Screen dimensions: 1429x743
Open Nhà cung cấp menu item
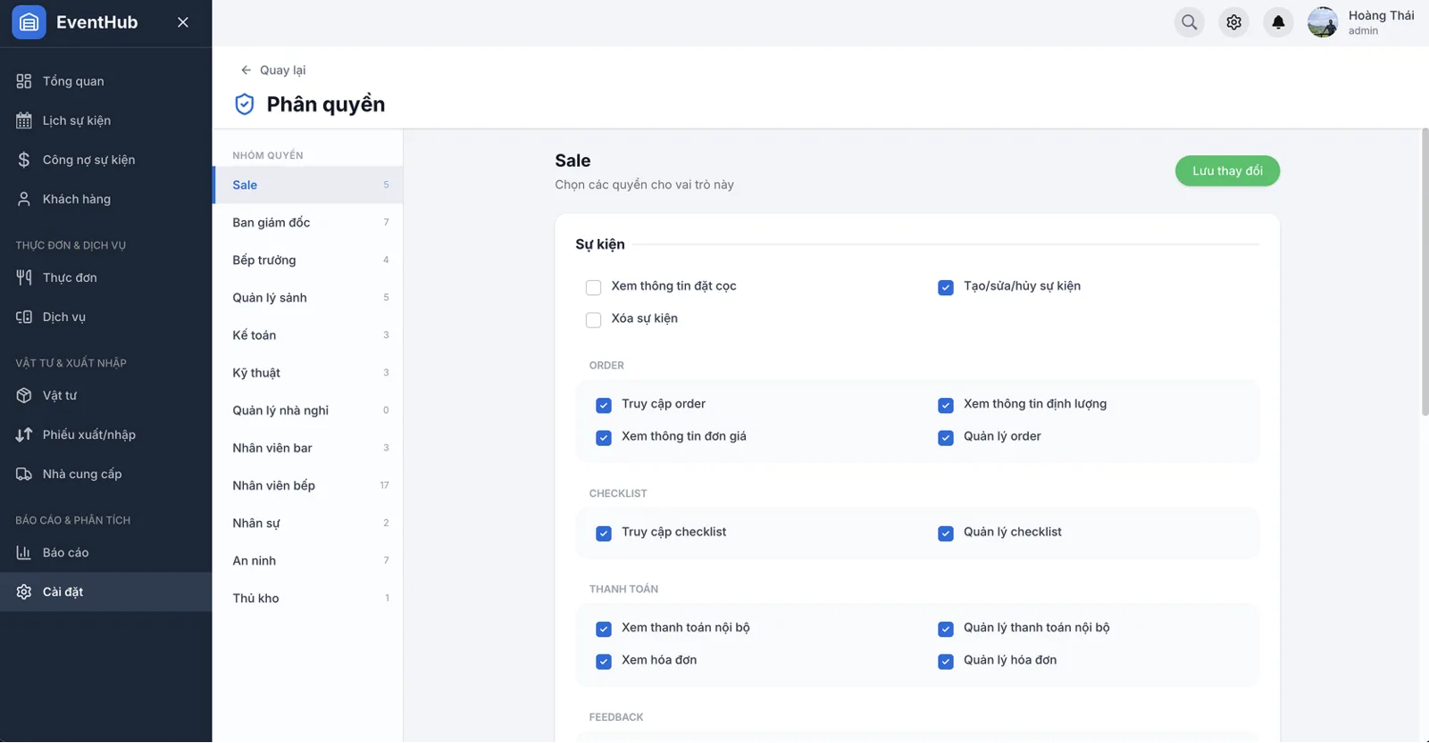(105, 474)
